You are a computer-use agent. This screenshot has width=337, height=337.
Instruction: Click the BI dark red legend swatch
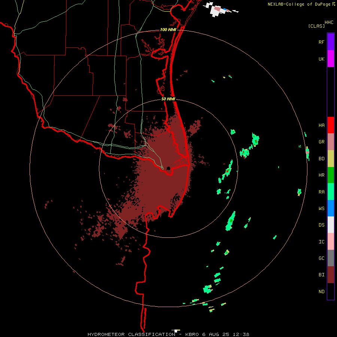click(331, 275)
